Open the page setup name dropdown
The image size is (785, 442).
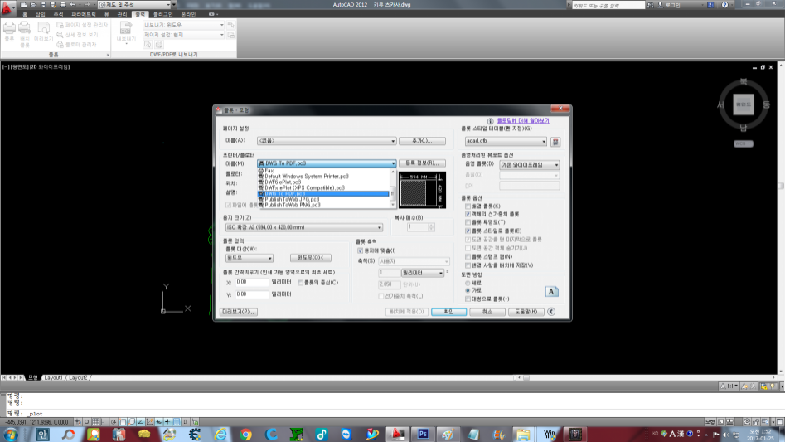tap(327, 141)
